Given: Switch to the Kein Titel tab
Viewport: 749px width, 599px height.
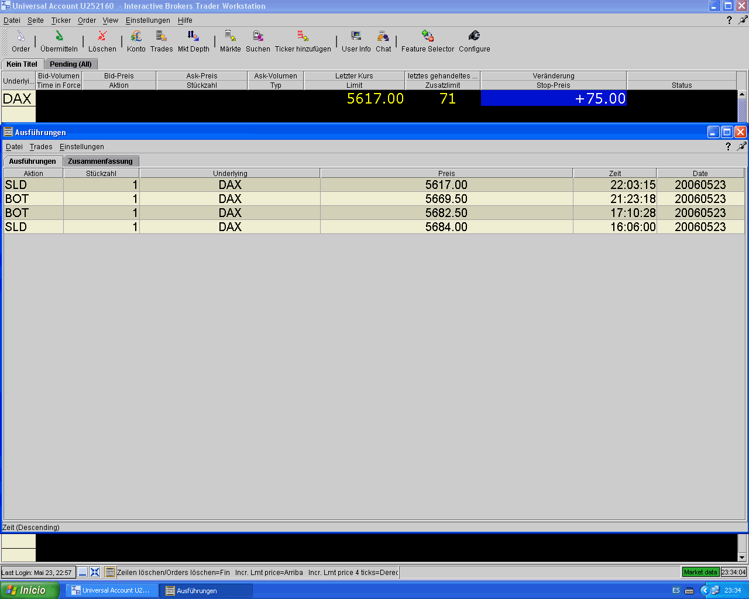Looking at the screenshot, I should click(x=22, y=64).
